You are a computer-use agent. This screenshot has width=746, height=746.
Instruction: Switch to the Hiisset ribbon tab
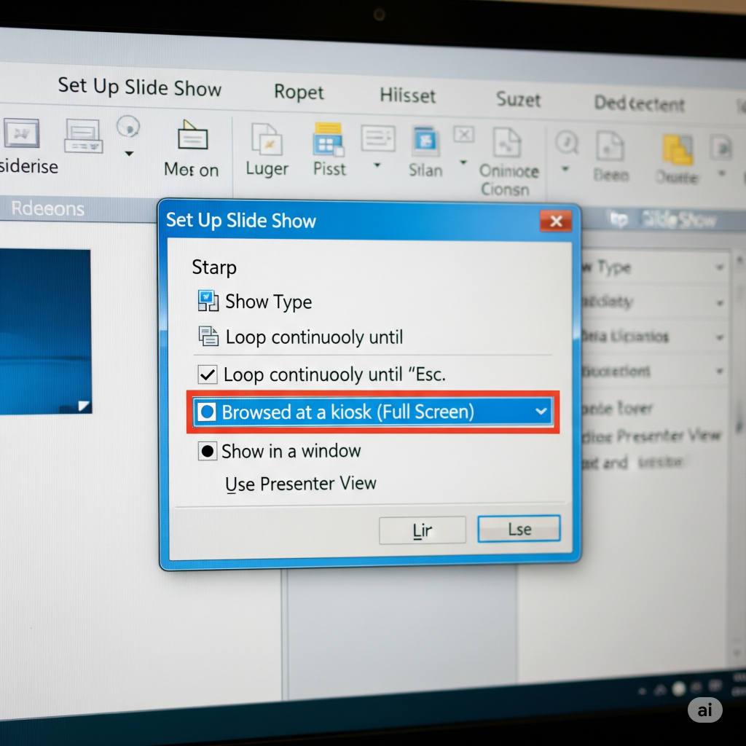(407, 95)
